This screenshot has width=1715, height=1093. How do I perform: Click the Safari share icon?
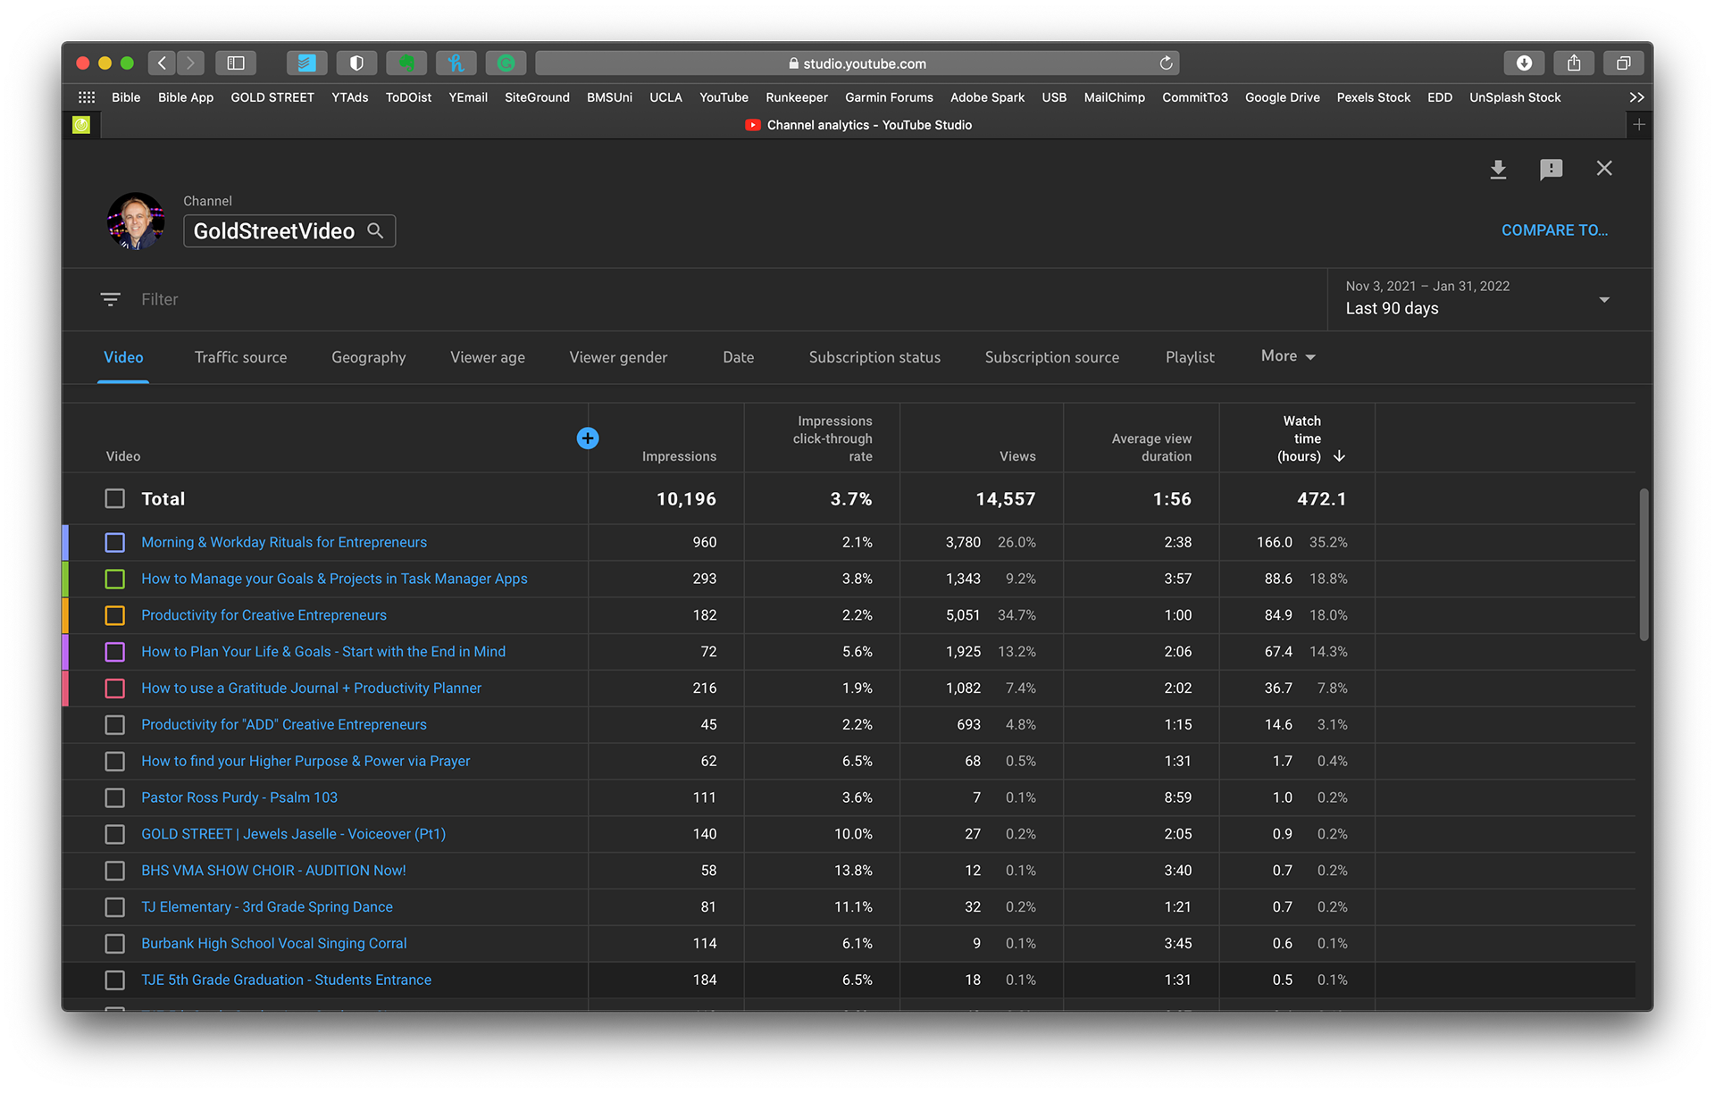[x=1574, y=63]
